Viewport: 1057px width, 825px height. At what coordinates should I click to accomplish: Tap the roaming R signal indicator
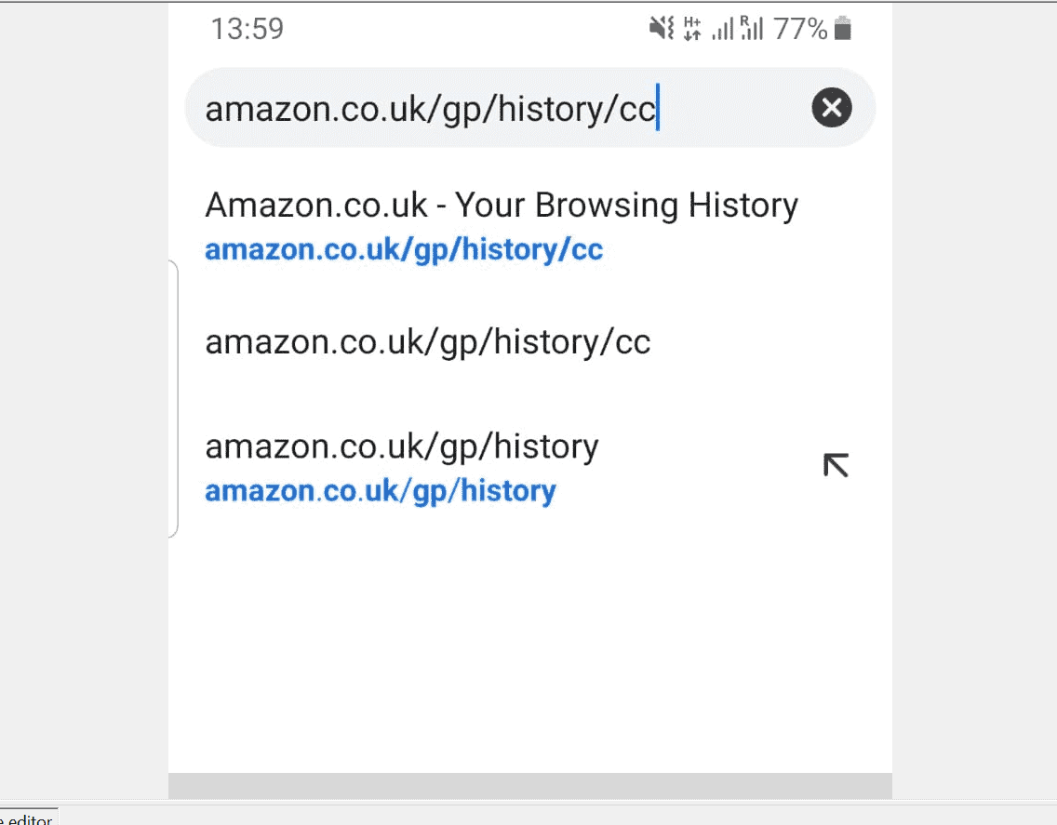(x=752, y=31)
